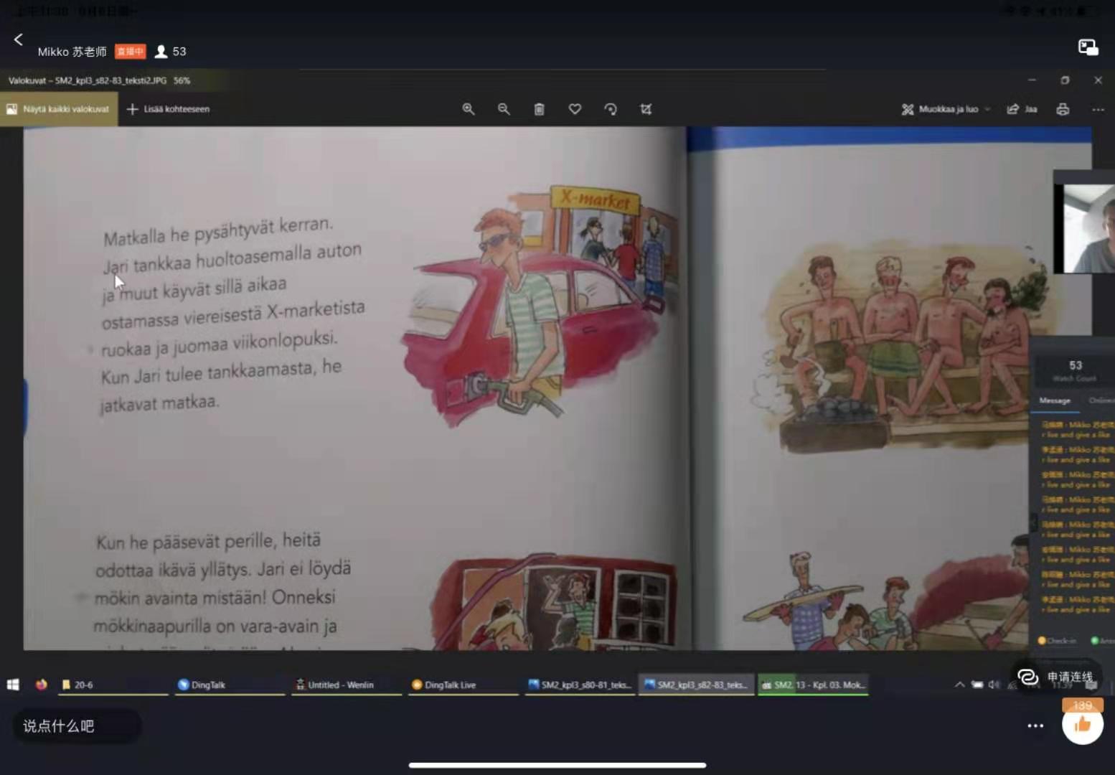Open the 20-6 folder taskbar item
The height and width of the screenshot is (775, 1115).
pos(112,685)
